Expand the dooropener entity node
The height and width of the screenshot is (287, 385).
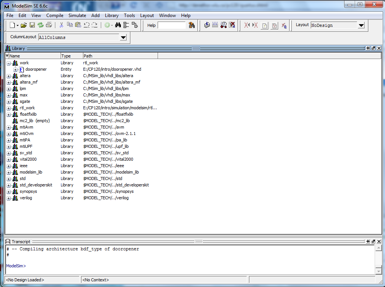15,70
